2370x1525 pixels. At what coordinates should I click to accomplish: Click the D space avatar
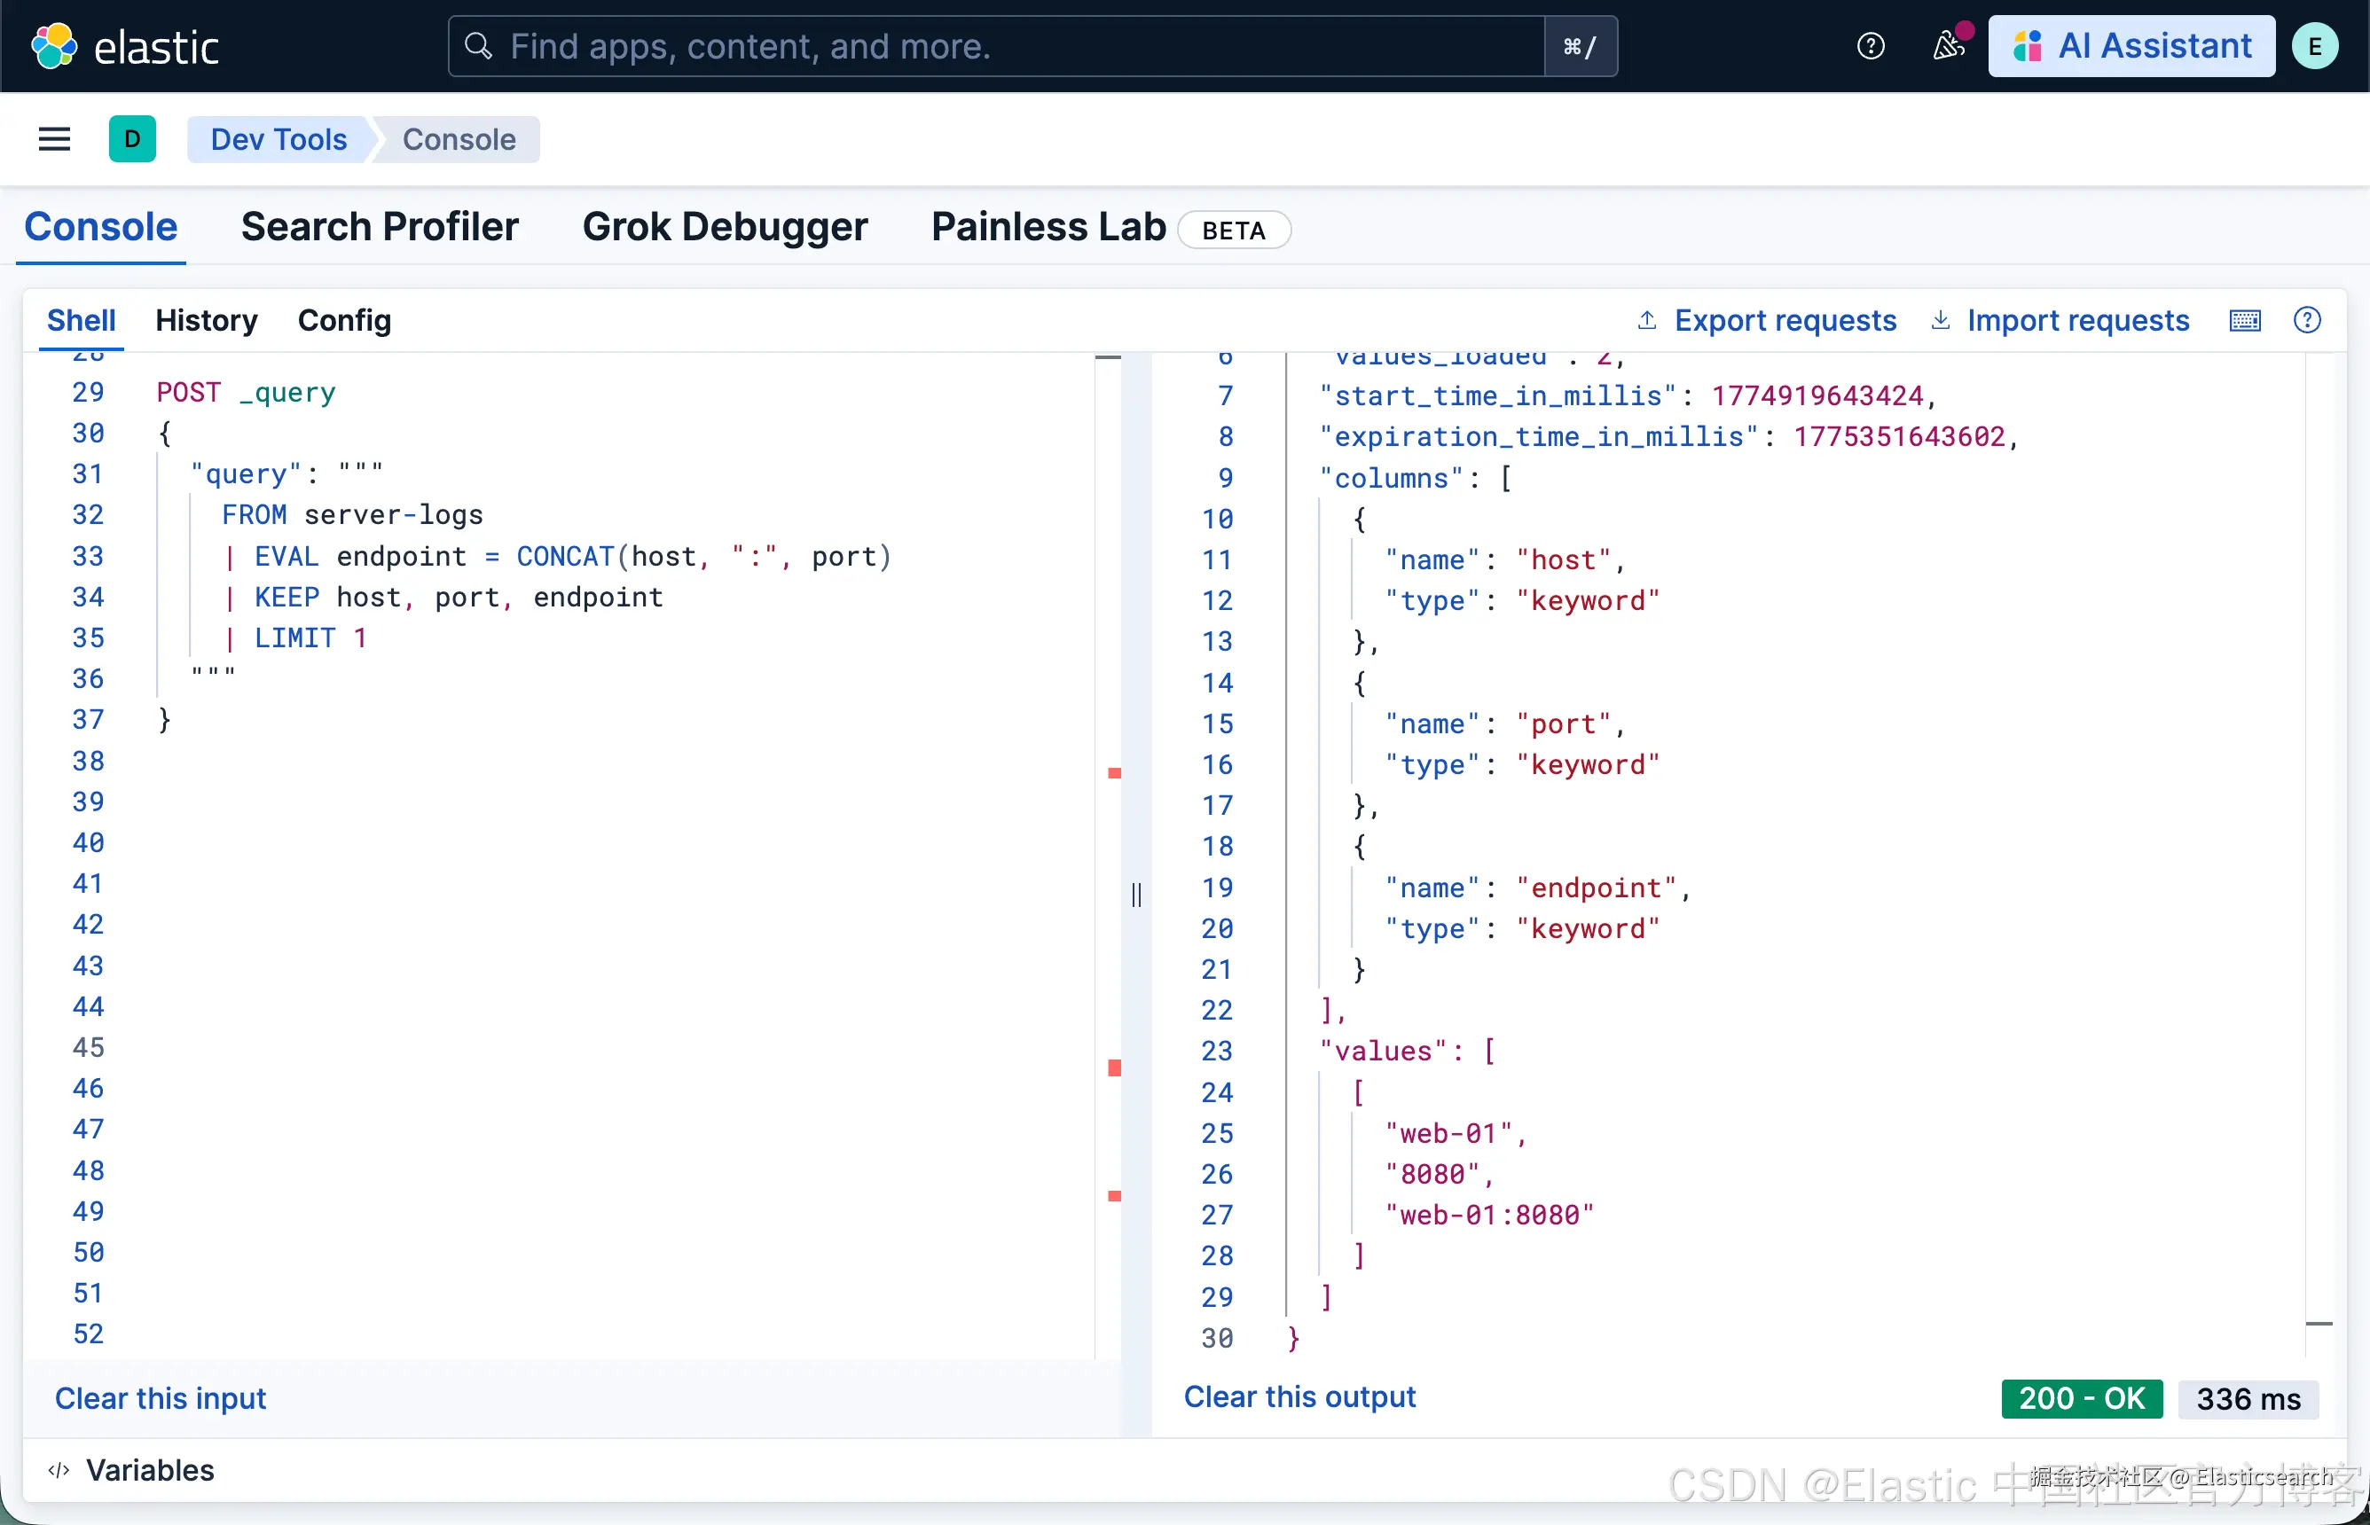click(x=132, y=138)
